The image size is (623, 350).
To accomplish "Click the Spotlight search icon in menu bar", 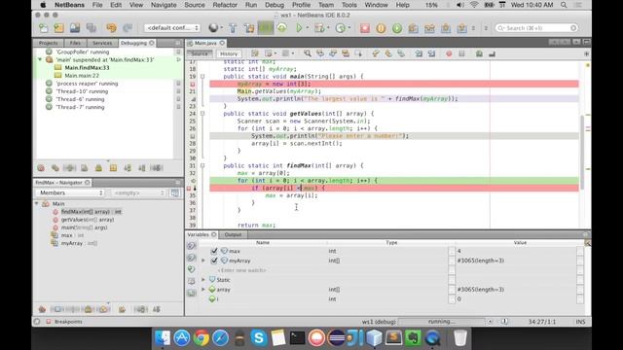I will 564,5.
